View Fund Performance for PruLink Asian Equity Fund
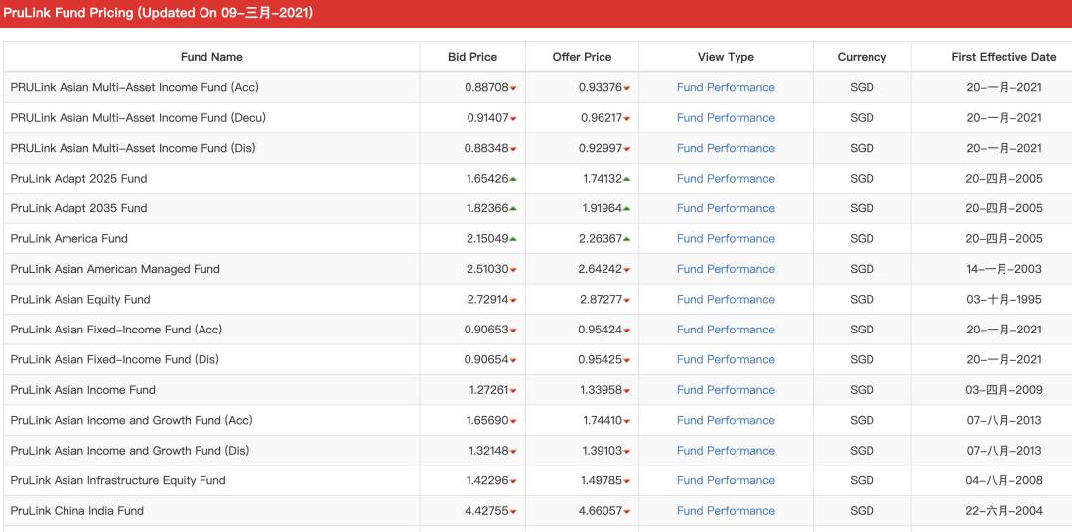 (726, 300)
